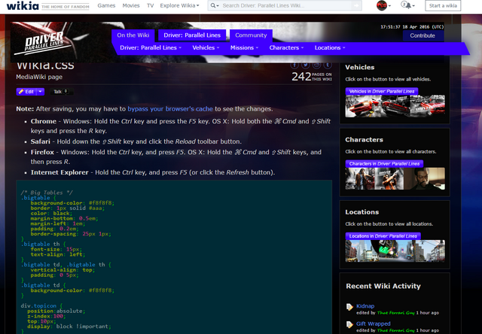Open the Contribute dropdown

click(x=423, y=35)
